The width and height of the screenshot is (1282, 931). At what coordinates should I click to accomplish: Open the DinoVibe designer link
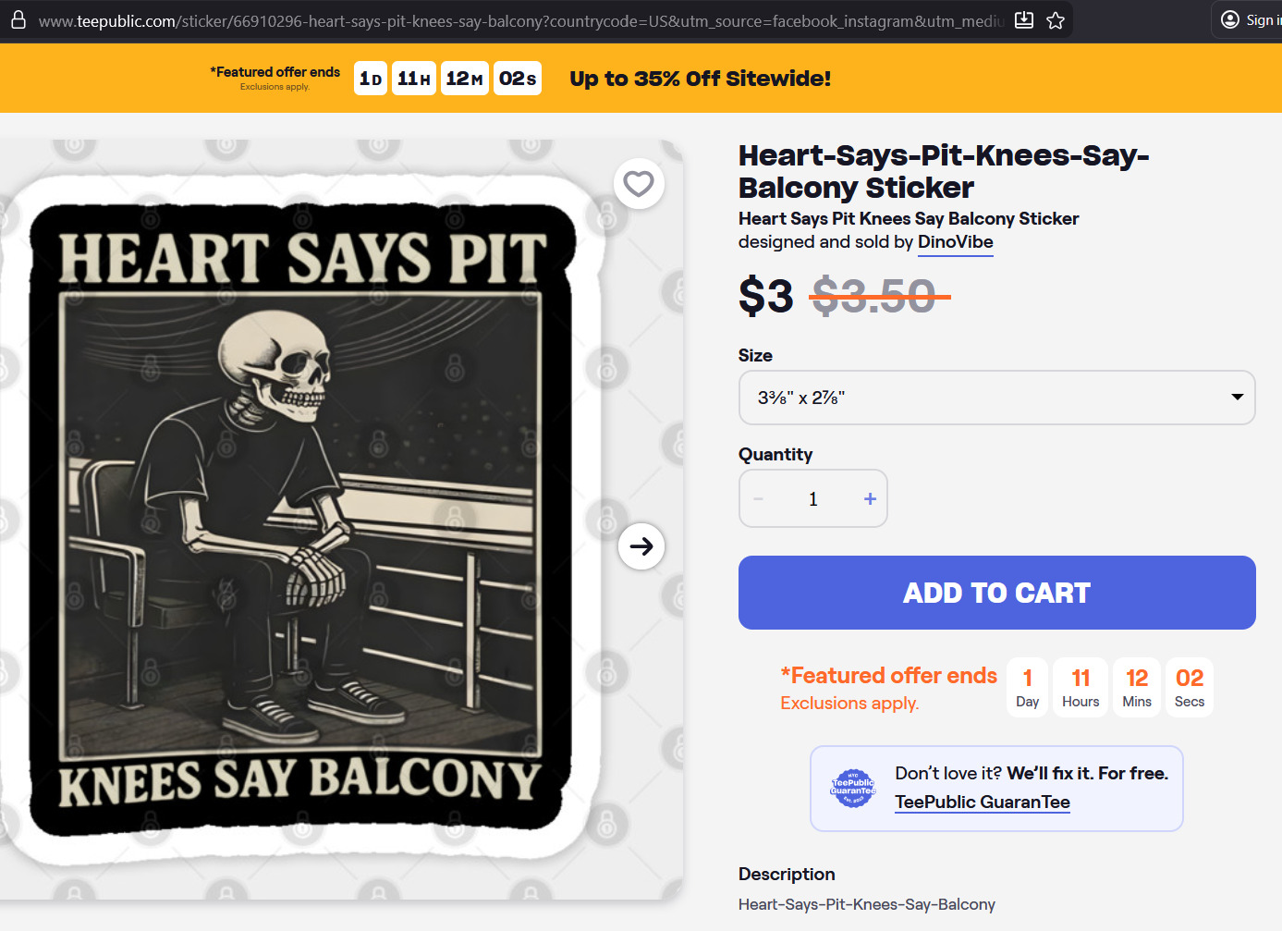pos(955,242)
